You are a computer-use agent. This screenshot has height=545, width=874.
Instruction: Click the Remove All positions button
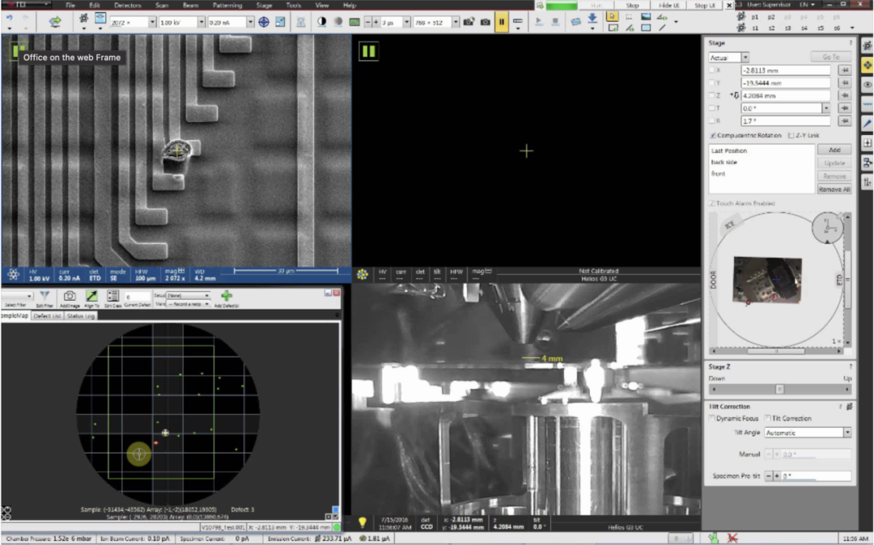point(834,189)
